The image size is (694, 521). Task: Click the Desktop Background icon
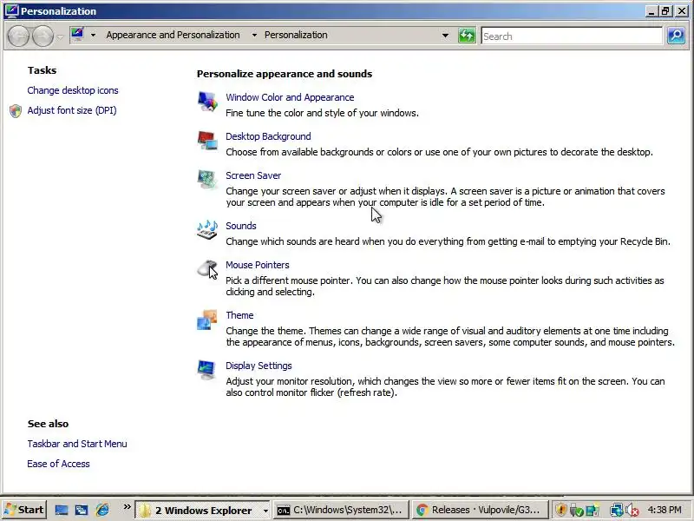[x=207, y=141]
